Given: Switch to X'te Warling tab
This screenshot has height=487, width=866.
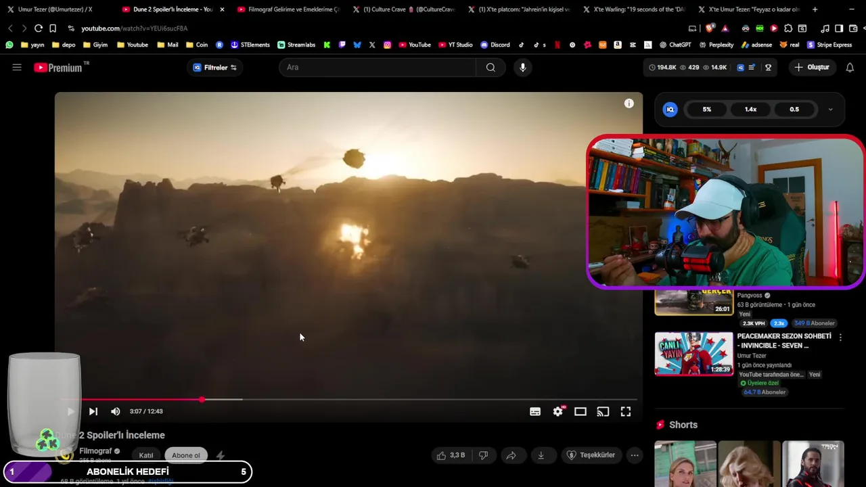Looking at the screenshot, I should click(x=633, y=9).
